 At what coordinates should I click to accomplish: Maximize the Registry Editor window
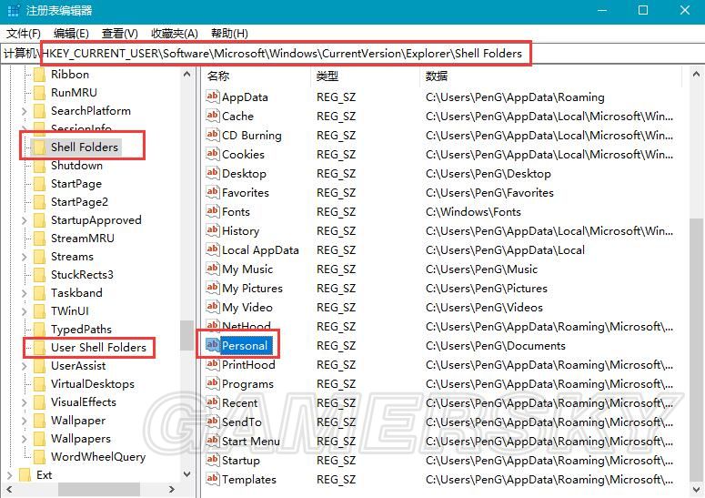pos(643,10)
